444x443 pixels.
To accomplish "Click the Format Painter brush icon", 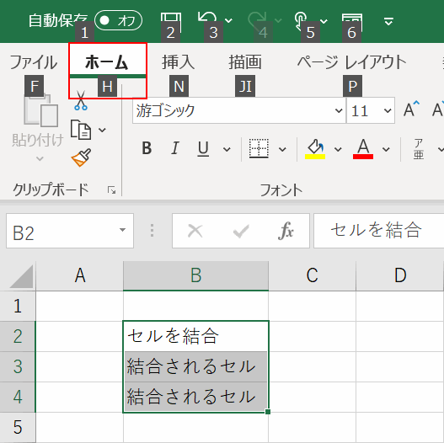I will 81,157.
